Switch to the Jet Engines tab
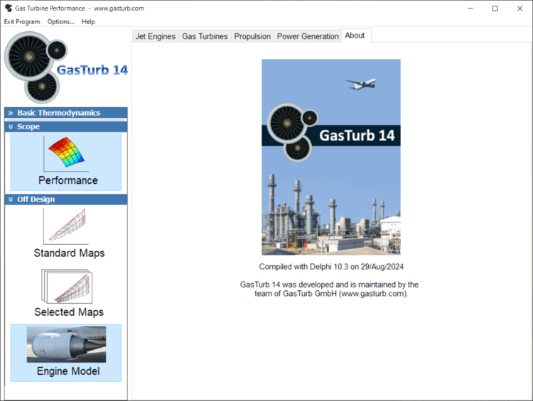The height and width of the screenshot is (401, 533). coord(156,36)
